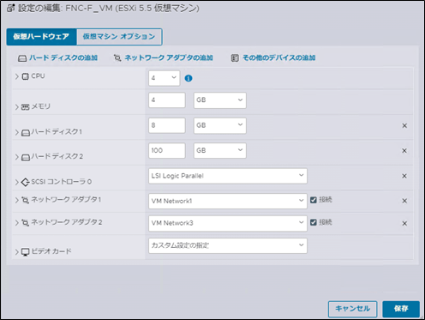Click the ビデオ カード monitor icon
Image resolution: width=425 pixels, height=320 pixels.
[25, 252]
